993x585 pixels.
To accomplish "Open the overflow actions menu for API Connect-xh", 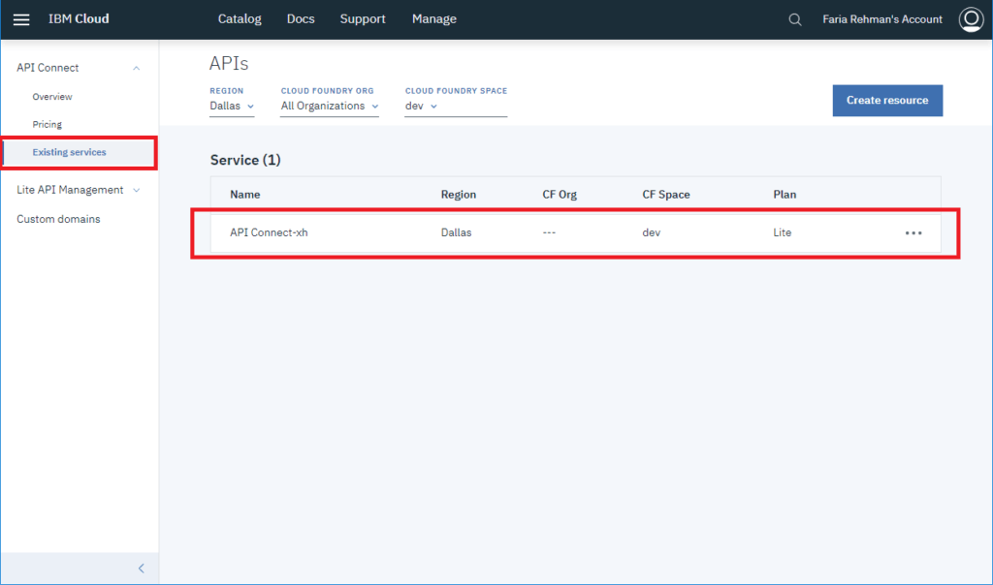I will click(913, 232).
